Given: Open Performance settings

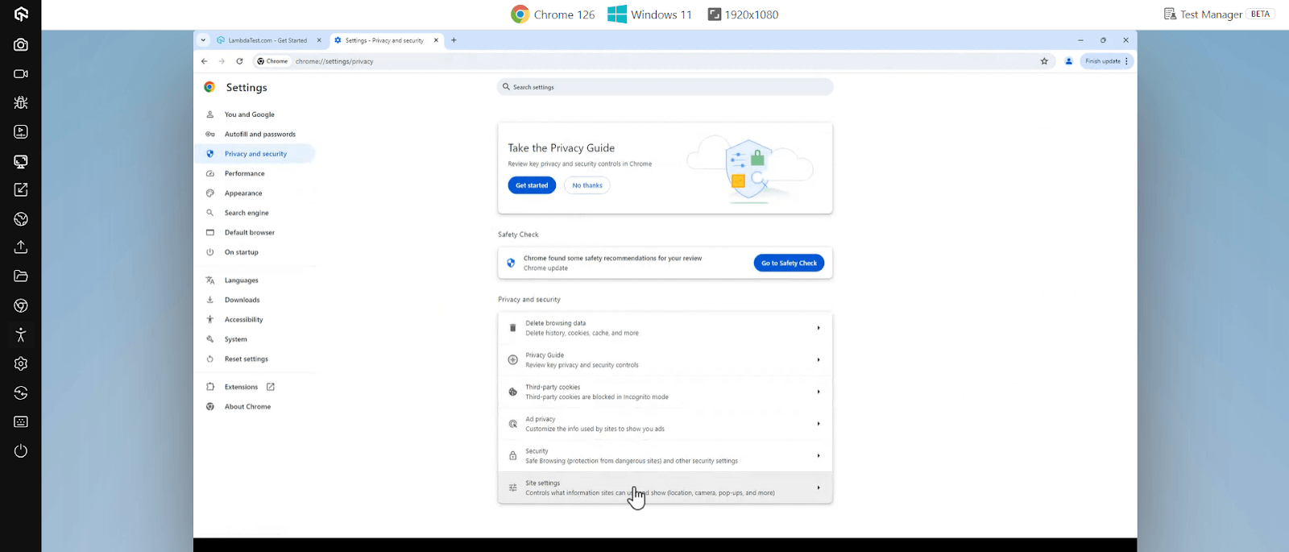Looking at the screenshot, I should 245,174.
